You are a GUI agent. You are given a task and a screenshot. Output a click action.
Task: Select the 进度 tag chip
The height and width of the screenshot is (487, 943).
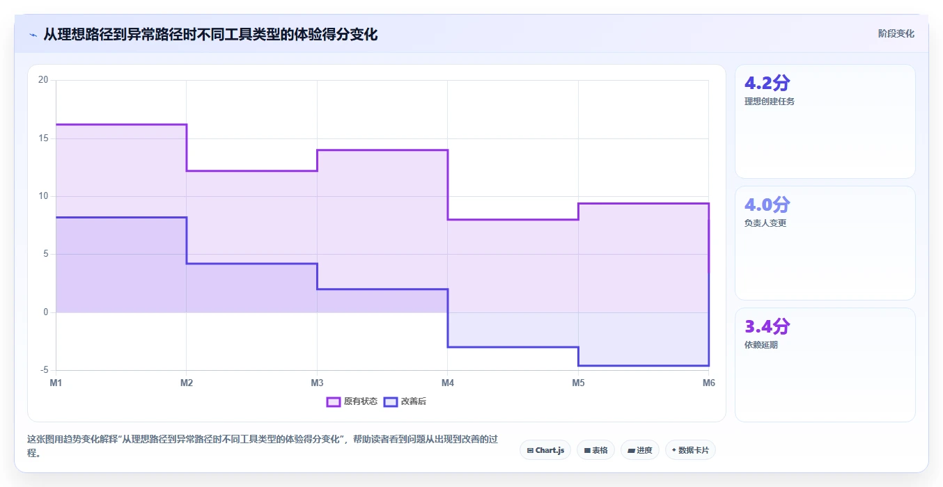[x=640, y=450]
